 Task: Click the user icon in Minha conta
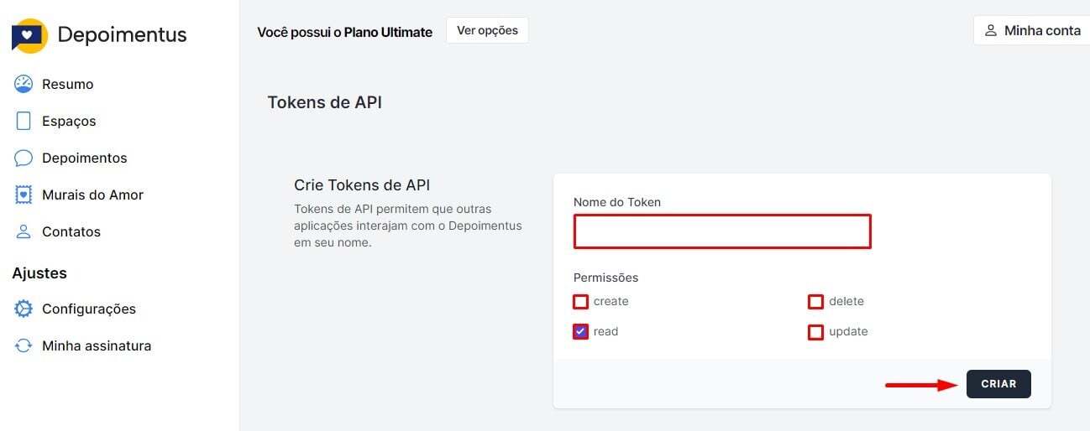click(991, 30)
